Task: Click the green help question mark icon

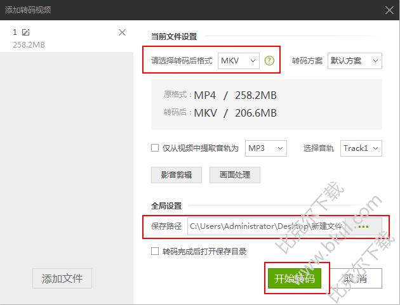Action: (x=269, y=61)
